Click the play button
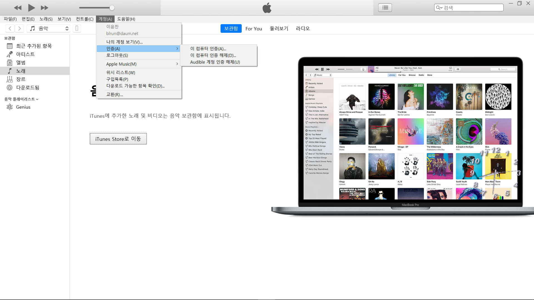 point(31,8)
